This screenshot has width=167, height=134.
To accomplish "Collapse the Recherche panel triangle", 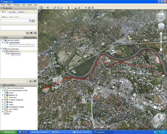I will click(1, 8).
